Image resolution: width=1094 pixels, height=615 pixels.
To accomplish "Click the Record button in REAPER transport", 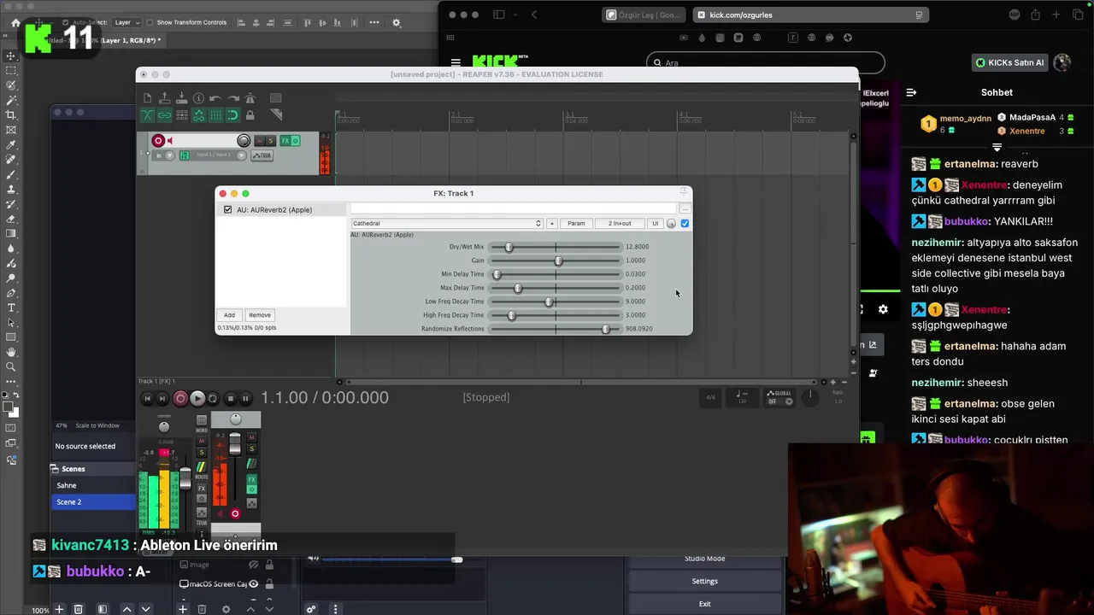I will pyautogui.click(x=180, y=399).
